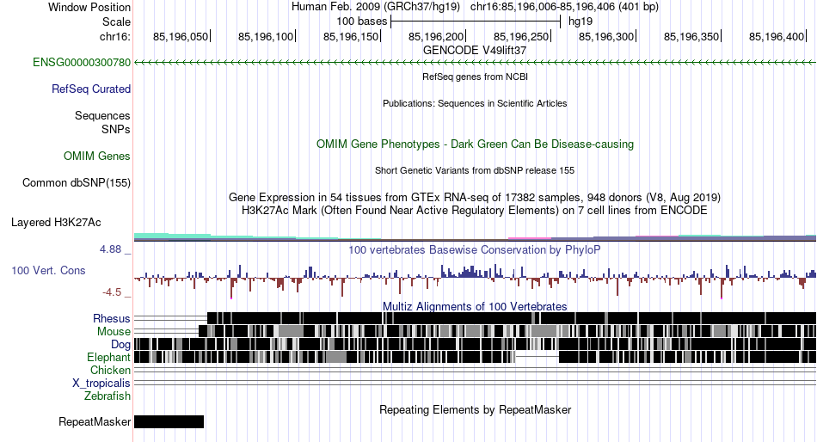Screen dimensions: 817x442
Task: Select the OMIM Genes track label
Action: [97, 156]
